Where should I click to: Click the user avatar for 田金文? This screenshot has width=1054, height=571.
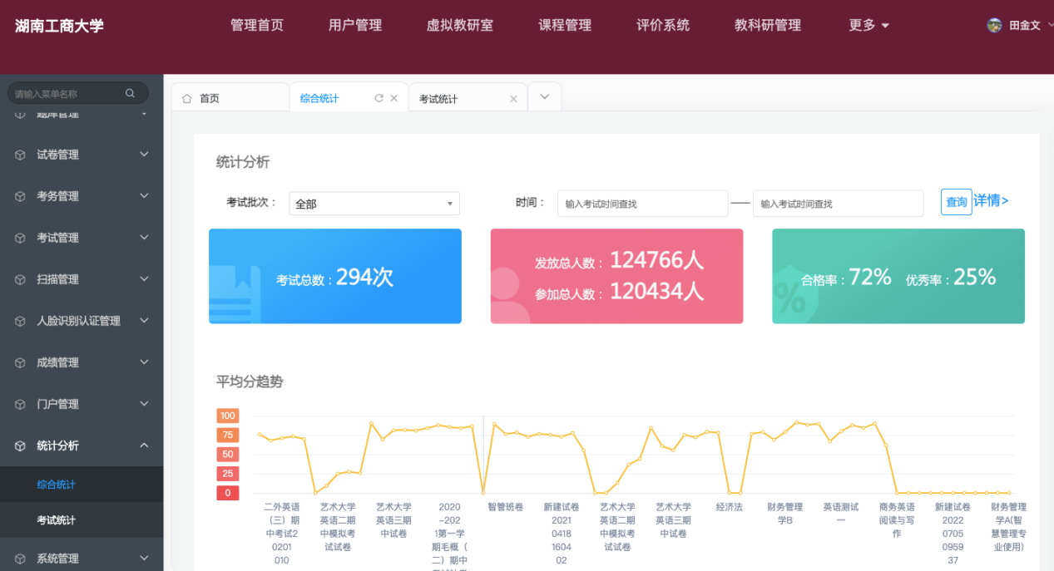994,25
